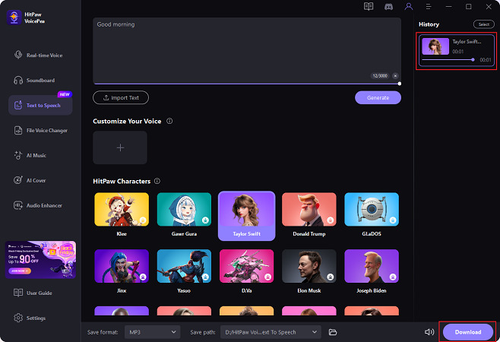Viewport: 500px width, 342px height.
Task: Open AI Music in the sidebar
Action: pos(40,155)
